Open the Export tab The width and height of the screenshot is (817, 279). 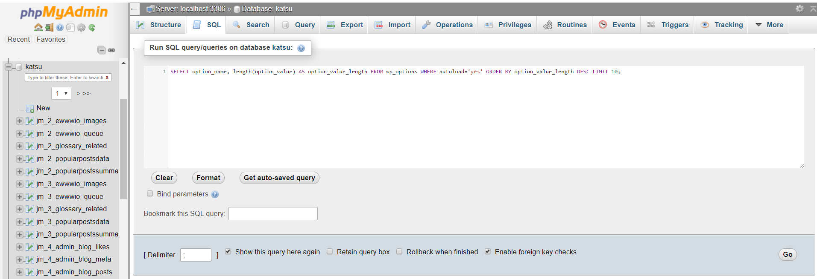point(345,25)
